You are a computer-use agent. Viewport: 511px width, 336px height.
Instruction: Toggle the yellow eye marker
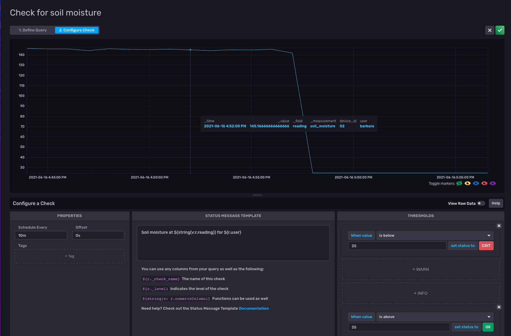pyautogui.click(x=468, y=183)
